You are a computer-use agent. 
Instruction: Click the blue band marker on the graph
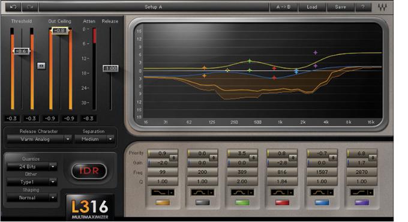(x=296, y=71)
